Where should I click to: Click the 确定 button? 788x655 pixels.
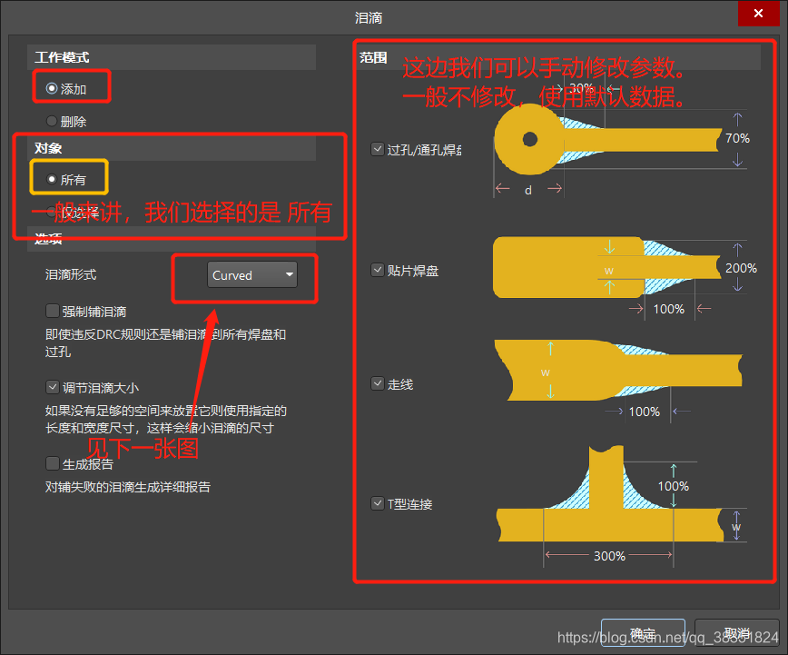coord(643,633)
